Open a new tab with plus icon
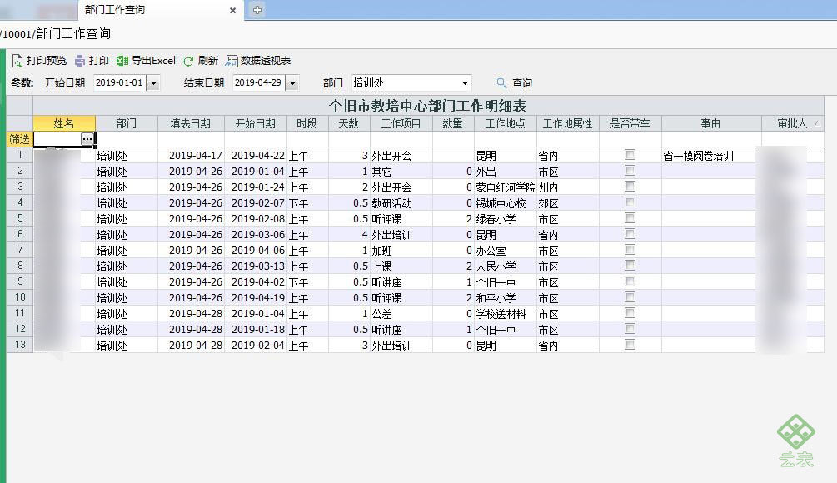This screenshot has height=483, width=837. click(x=257, y=10)
